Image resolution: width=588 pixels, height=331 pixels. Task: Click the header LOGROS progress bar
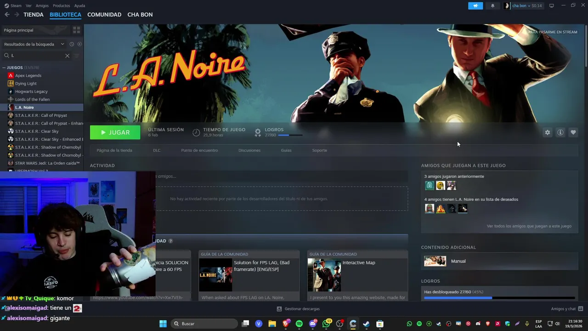coord(290,135)
